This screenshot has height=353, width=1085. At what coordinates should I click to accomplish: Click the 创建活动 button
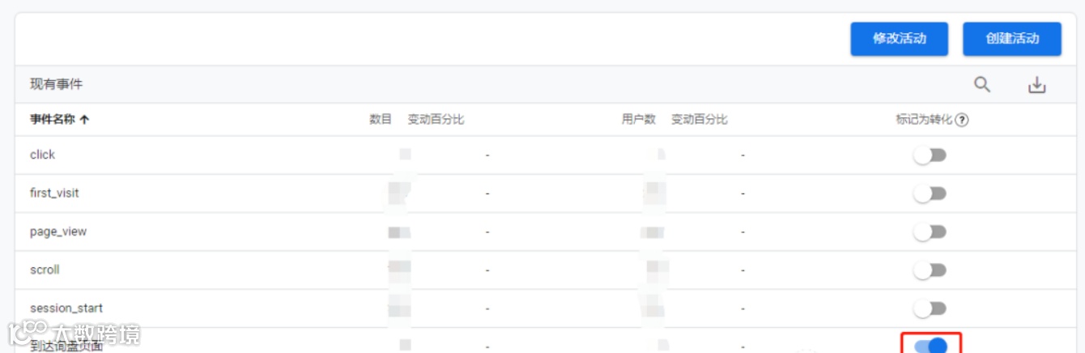pyautogui.click(x=1012, y=39)
